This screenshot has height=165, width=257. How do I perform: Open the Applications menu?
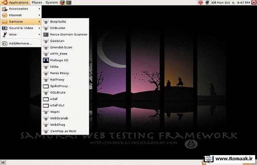point(15,3)
